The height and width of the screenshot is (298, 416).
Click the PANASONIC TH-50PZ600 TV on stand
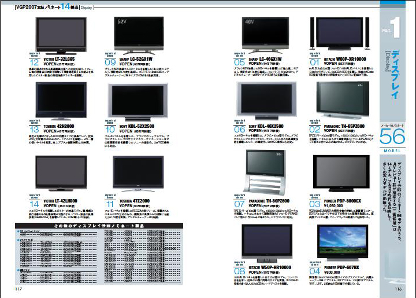pyautogui.click(x=266, y=172)
